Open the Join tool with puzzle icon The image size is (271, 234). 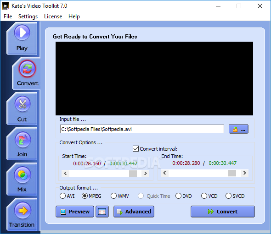22,144
